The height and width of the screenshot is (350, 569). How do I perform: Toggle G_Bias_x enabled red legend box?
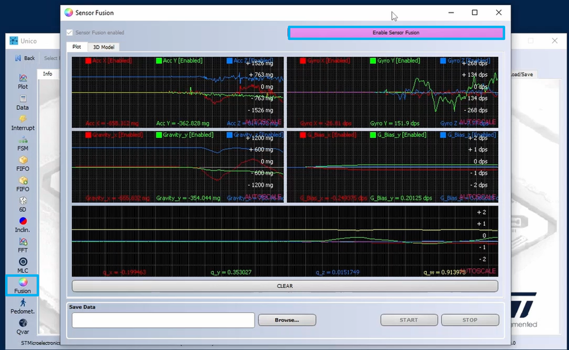303,135
